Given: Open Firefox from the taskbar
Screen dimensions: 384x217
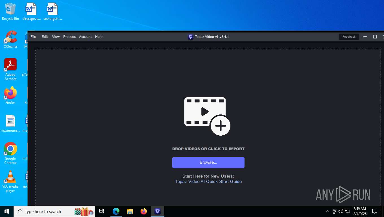Looking at the screenshot, I should [144, 211].
